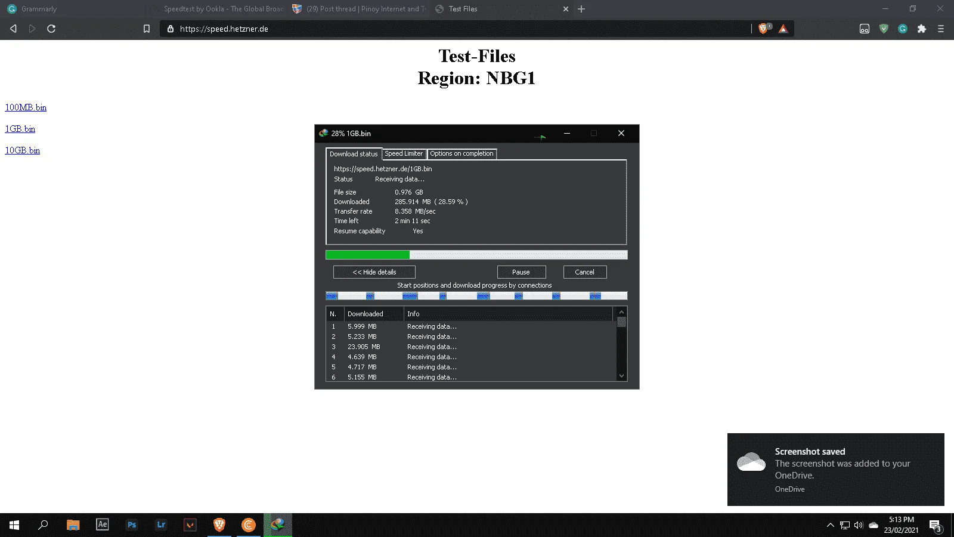
Task: Bookmark this page with the bookmark icon
Action: tap(147, 29)
